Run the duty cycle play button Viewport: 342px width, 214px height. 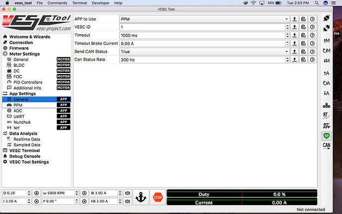click(x=36, y=193)
